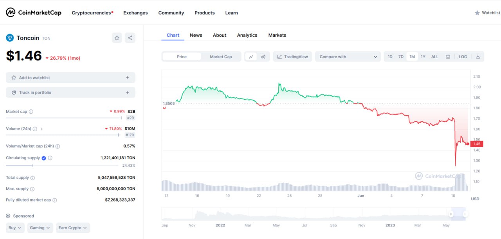Click the 1.8506 opening price label on chart
This screenshot has height=239, width=501.
[169, 103]
